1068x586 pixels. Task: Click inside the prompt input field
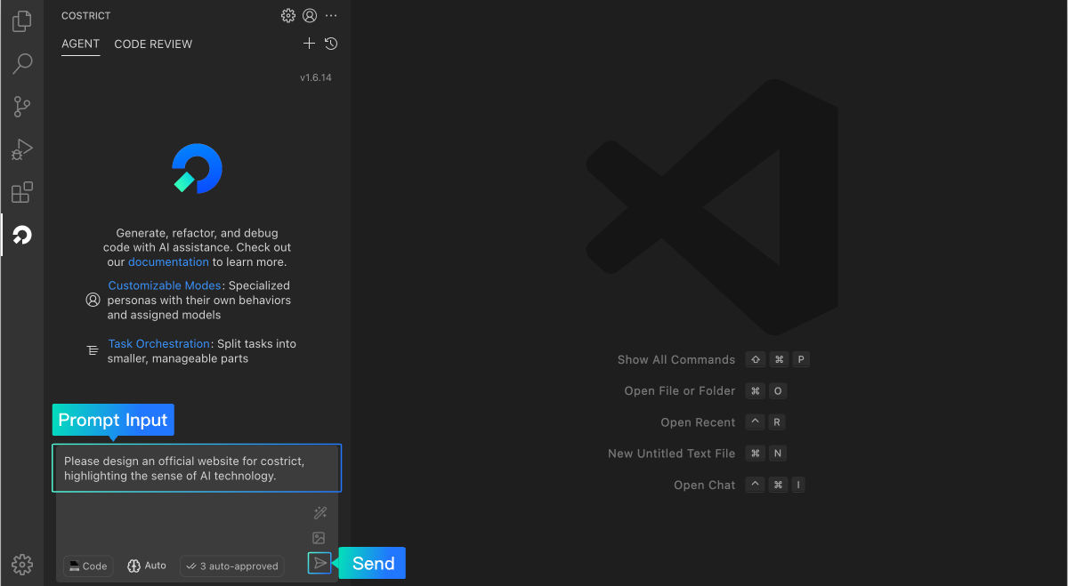196,468
